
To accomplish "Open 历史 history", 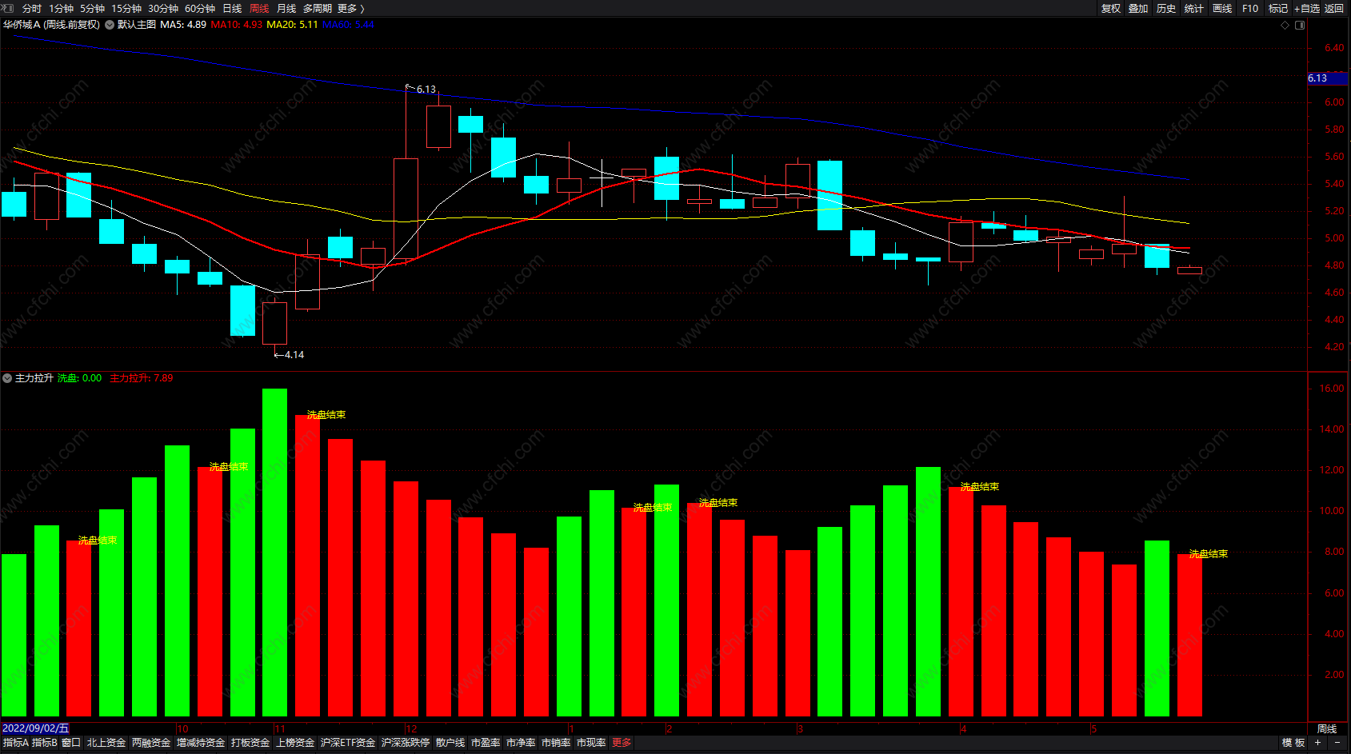I will tap(1166, 8).
